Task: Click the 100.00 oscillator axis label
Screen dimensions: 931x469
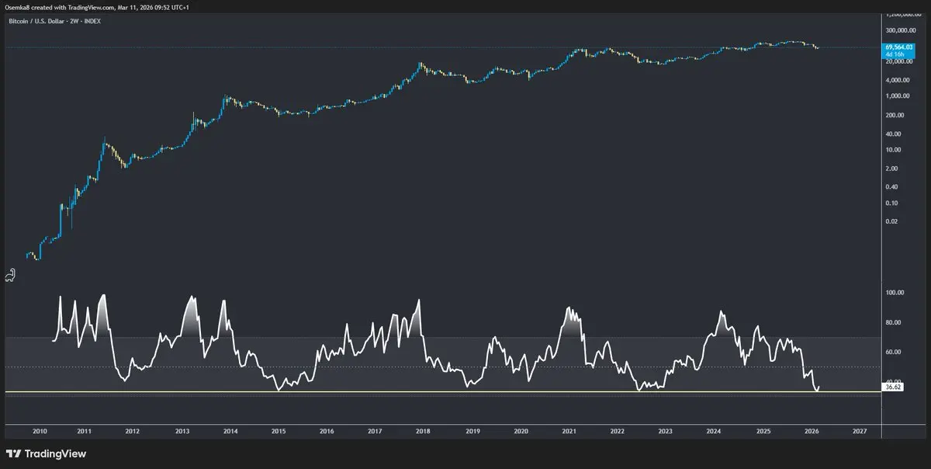Action: (894, 293)
